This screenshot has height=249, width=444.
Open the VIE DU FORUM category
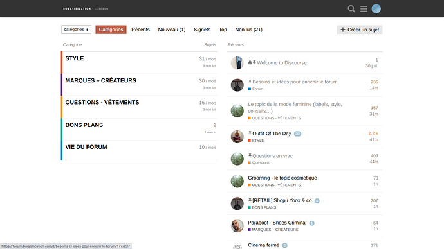86,147
